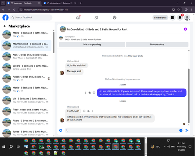Reply to the sent blue message
This screenshot has height=156, width=195.
tap(90, 93)
